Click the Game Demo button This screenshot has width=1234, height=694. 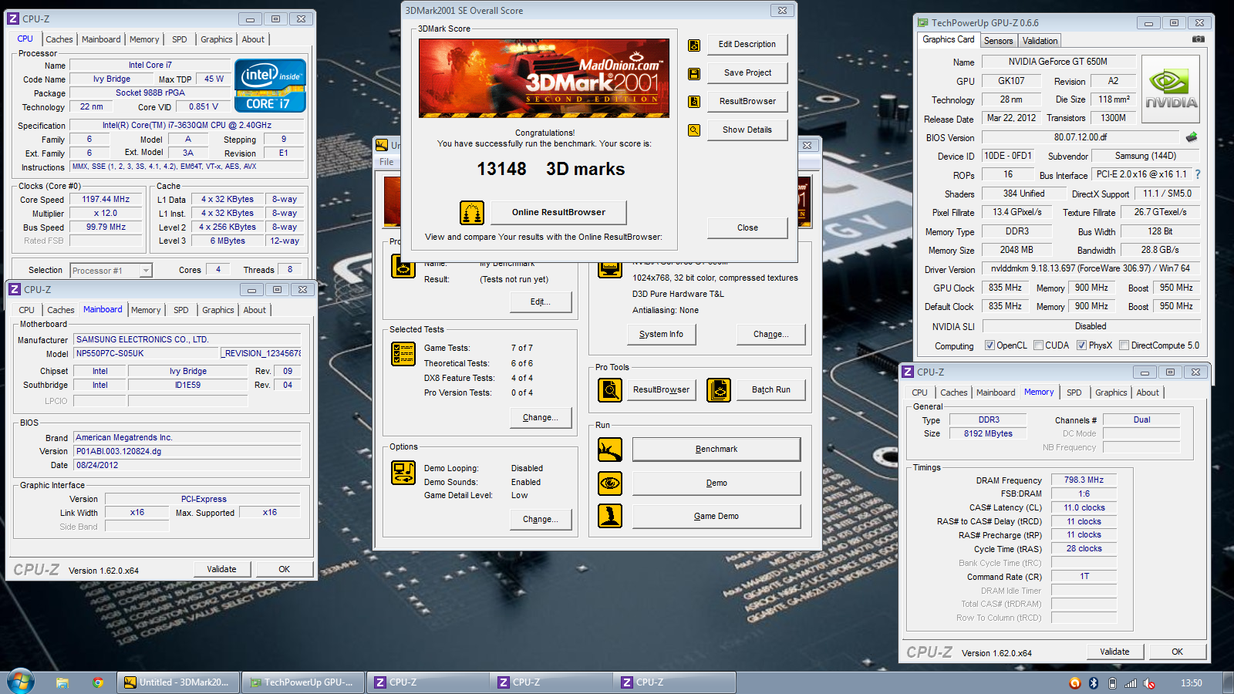[716, 517]
